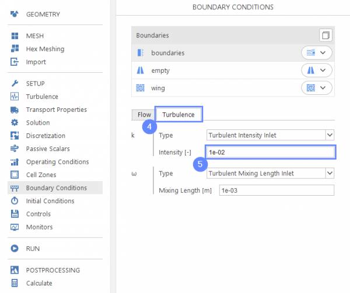The width and height of the screenshot is (350, 293).
Task: Click the Turbulence waveform icon in sidebar
Action: [15, 97]
